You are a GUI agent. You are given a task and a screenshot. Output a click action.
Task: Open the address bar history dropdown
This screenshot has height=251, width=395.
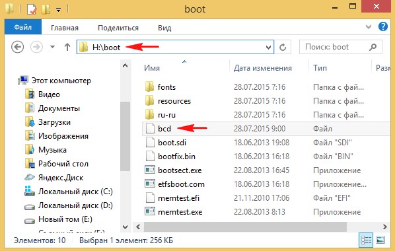(269, 47)
